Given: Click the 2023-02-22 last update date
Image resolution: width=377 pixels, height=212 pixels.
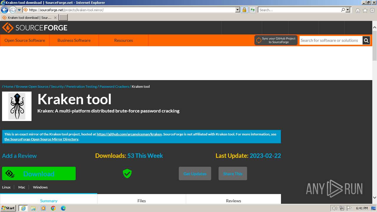Looking at the screenshot, I should 265,156.
